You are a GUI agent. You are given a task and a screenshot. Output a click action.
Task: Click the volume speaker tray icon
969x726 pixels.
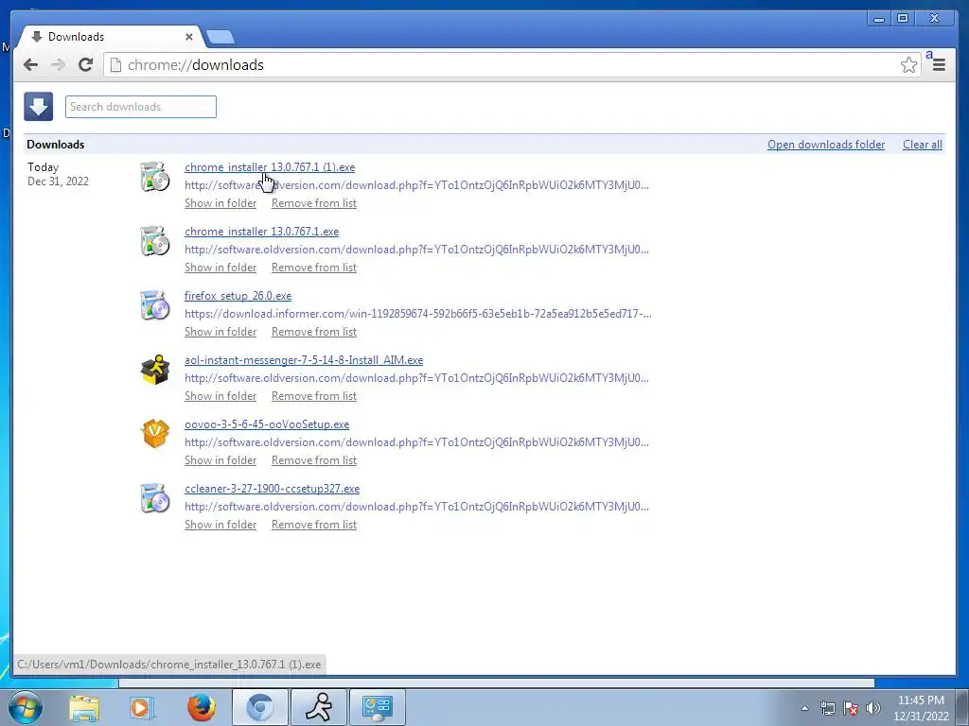point(873,708)
